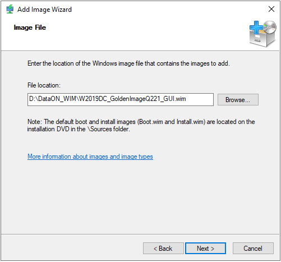Viewport: 281px width, 262px height.
Task: Click the silver disc on the cabinet icon
Action: [x=270, y=27]
